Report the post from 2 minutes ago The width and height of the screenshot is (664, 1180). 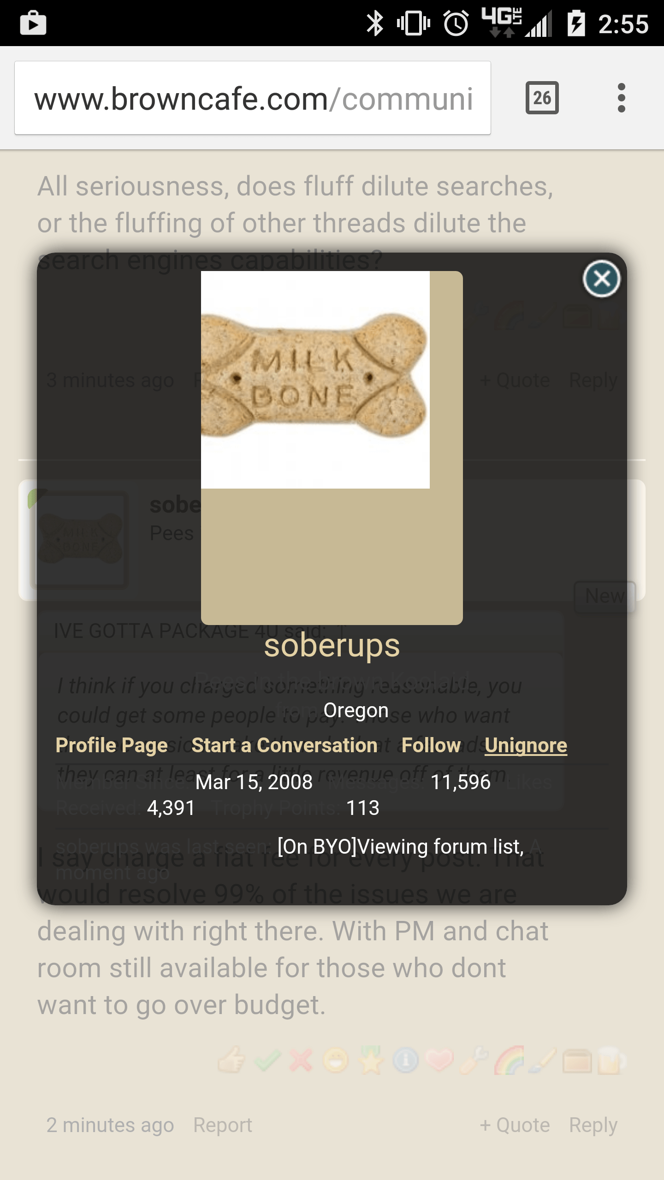click(x=223, y=1125)
